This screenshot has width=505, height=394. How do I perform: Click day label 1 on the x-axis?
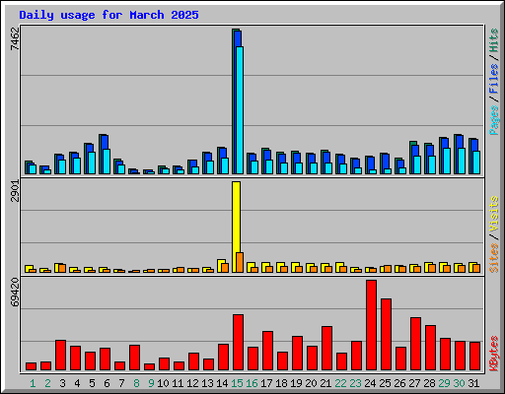(33, 383)
